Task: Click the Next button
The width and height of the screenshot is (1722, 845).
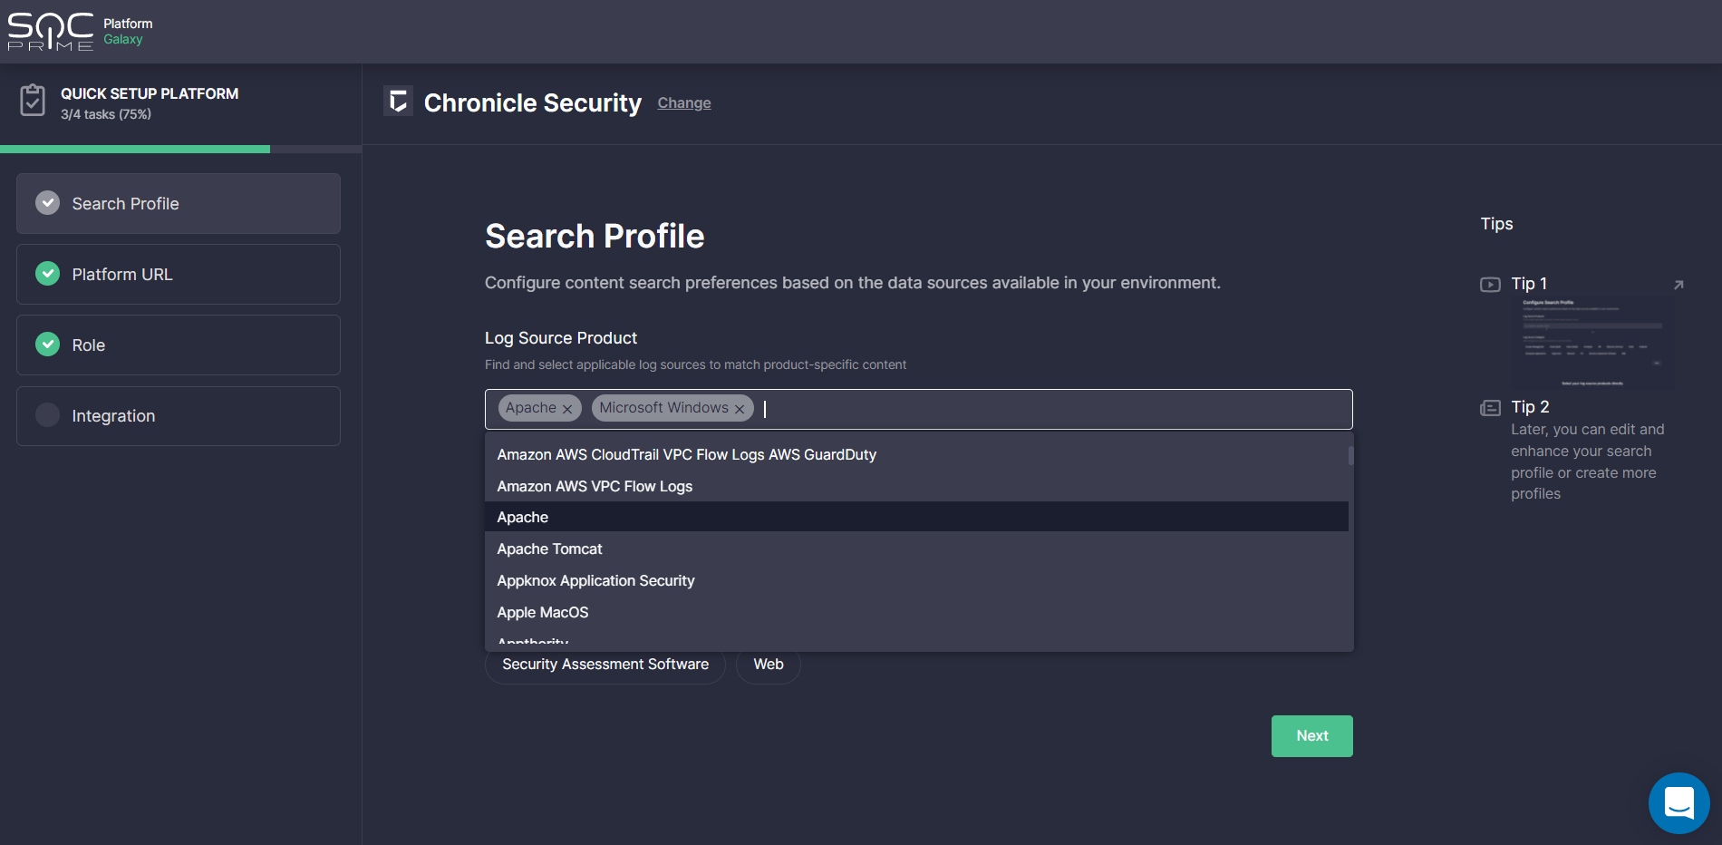Action: [1311, 736]
